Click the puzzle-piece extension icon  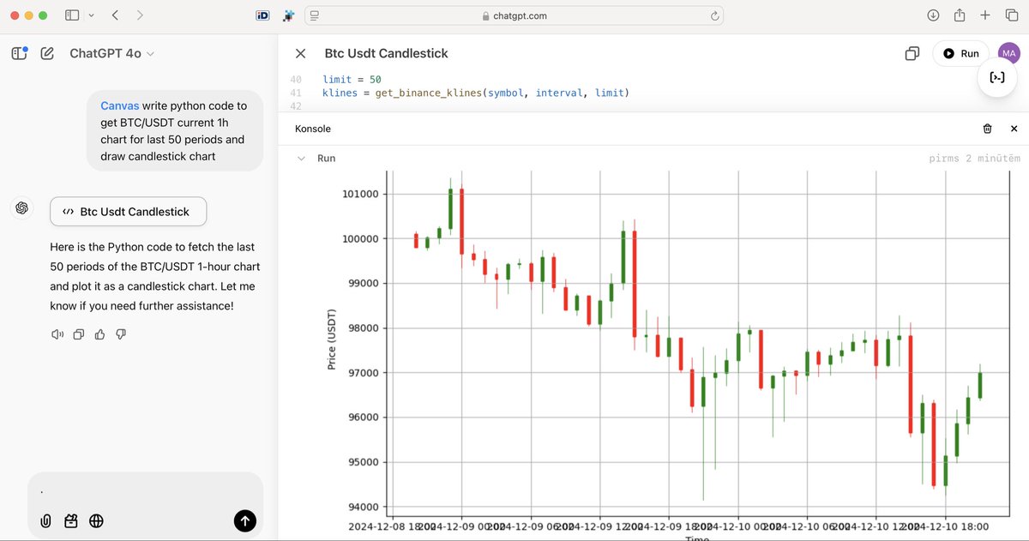(287, 15)
